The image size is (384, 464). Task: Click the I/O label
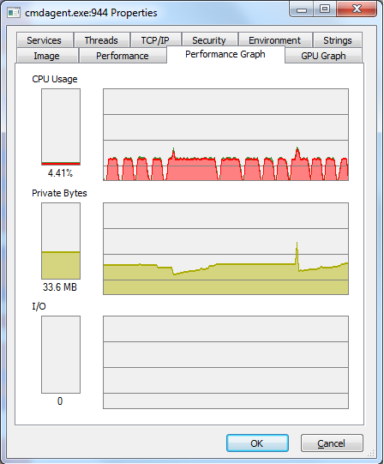[39, 306]
